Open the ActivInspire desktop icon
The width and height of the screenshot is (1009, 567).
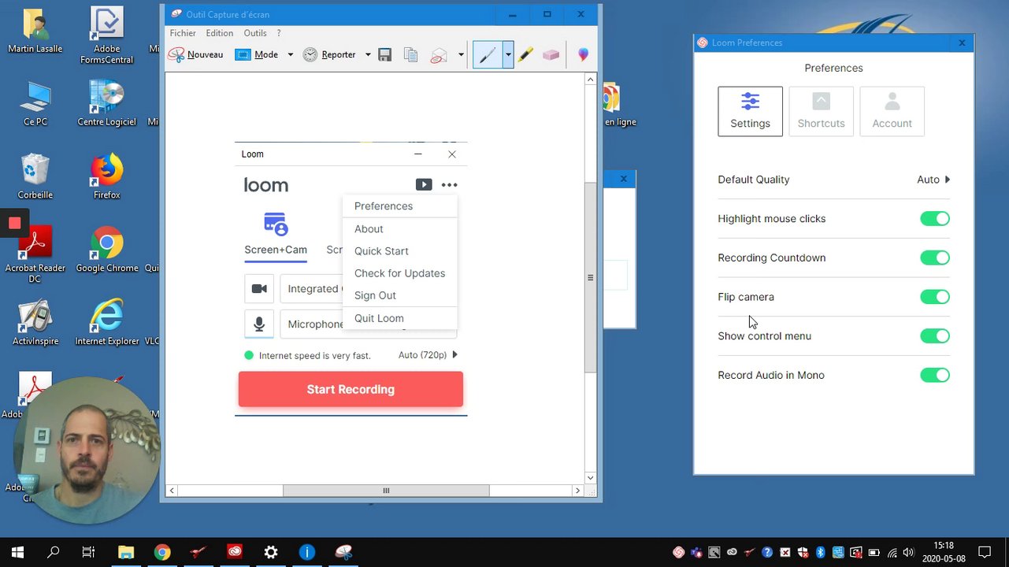point(35,322)
